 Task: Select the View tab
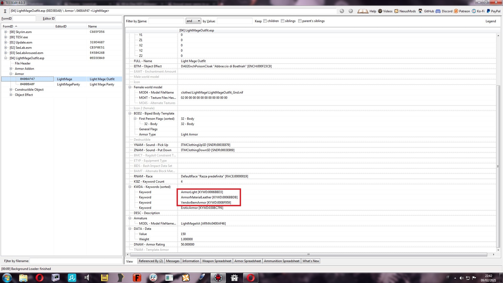pyautogui.click(x=130, y=261)
